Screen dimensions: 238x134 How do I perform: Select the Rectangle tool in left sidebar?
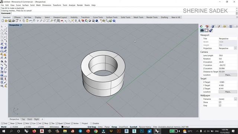pyautogui.click(x=5, y=37)
